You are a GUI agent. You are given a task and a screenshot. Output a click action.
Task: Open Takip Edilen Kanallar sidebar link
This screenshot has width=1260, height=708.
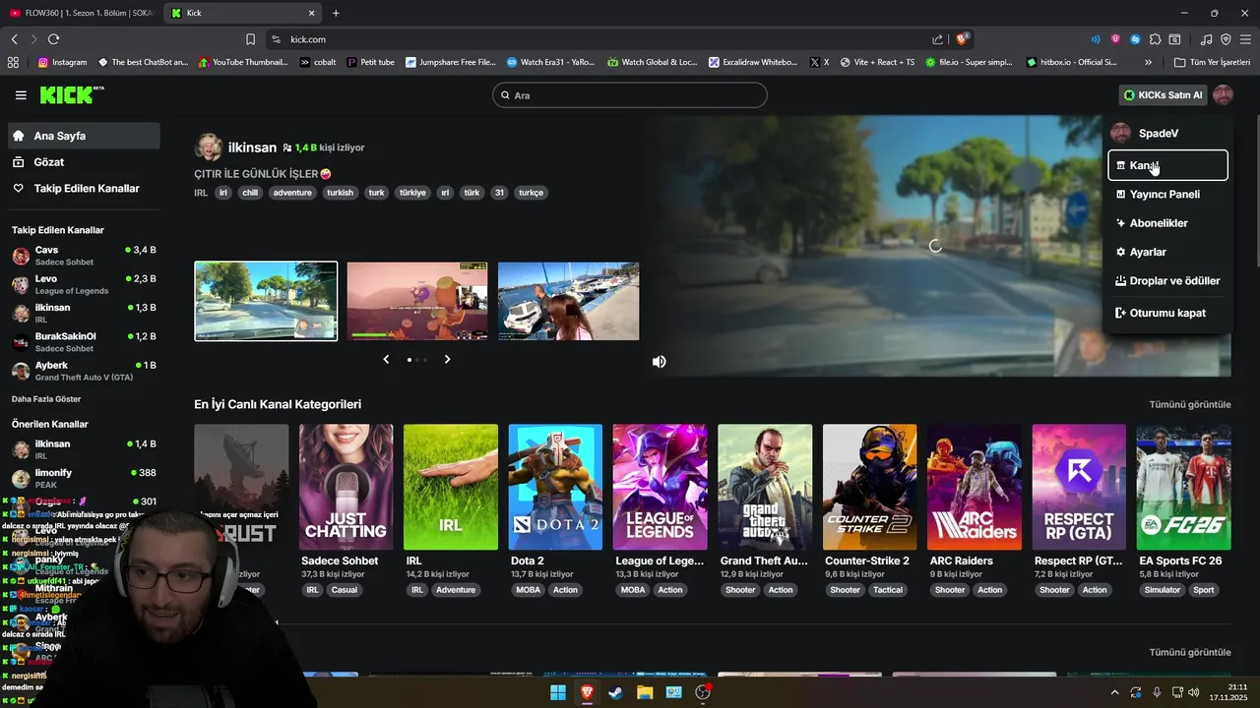(x=84, y=188)
